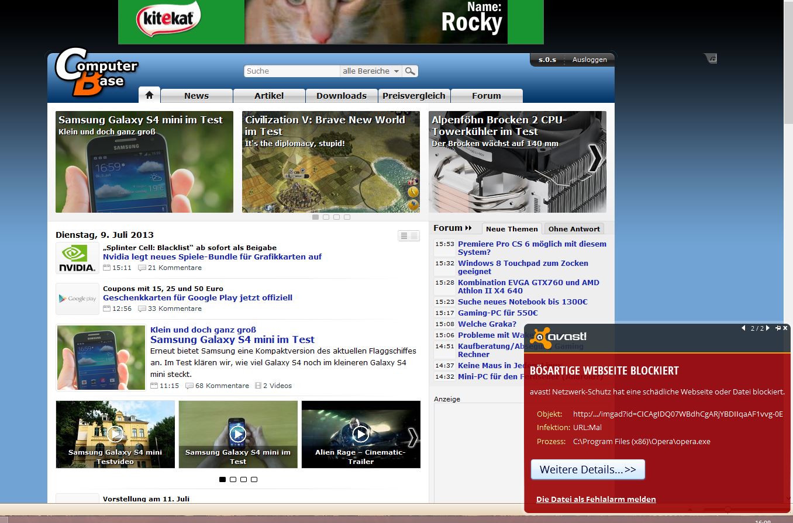
Task: Open Samsung Galaxy S4 mini featured banner
Action: [x=144, y=162]
